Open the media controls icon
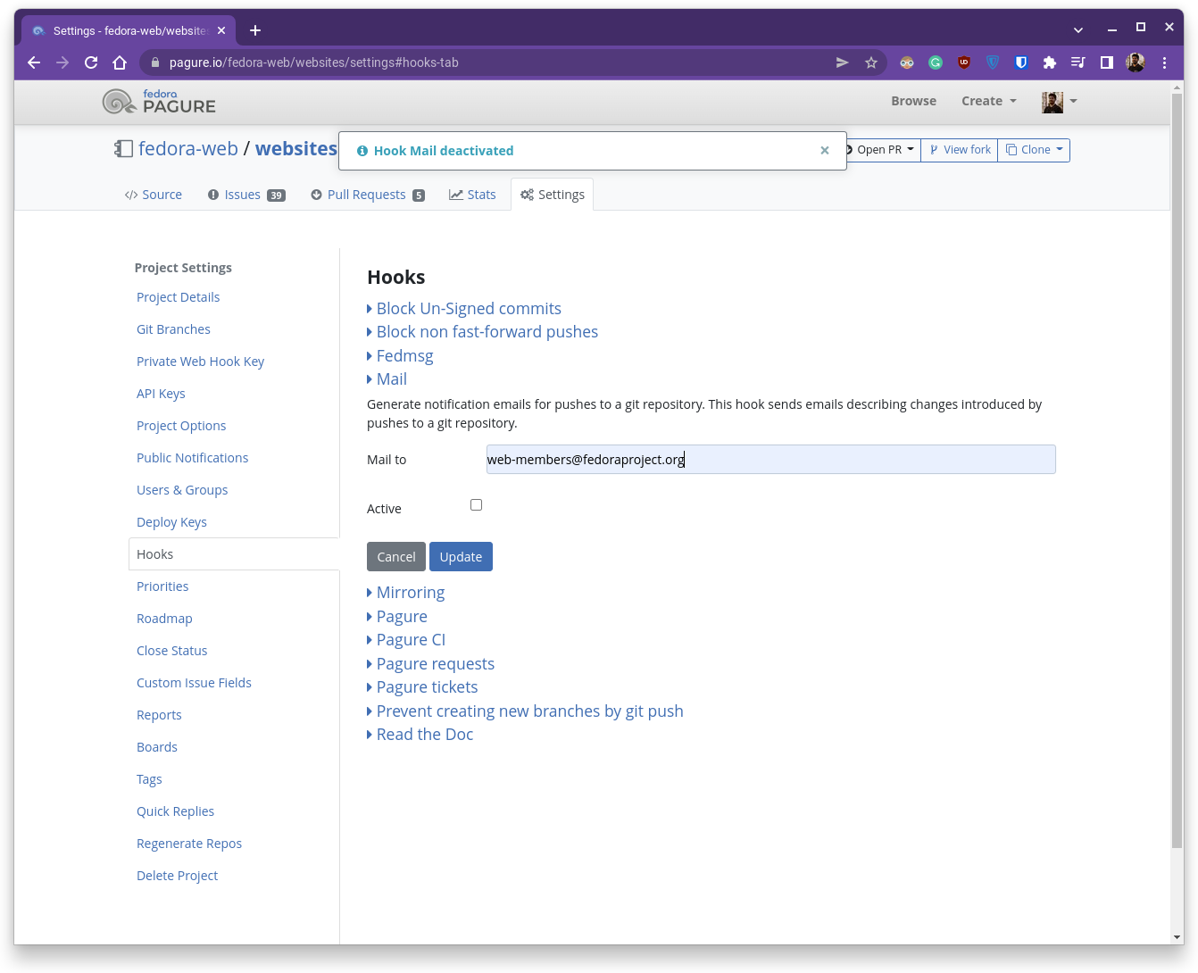Viewport: 1198px width, 973px height. click(1078, 62)
